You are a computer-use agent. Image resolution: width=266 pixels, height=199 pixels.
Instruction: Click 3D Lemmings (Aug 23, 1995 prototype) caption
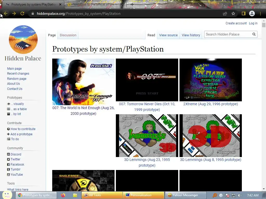tap(147, 162)
